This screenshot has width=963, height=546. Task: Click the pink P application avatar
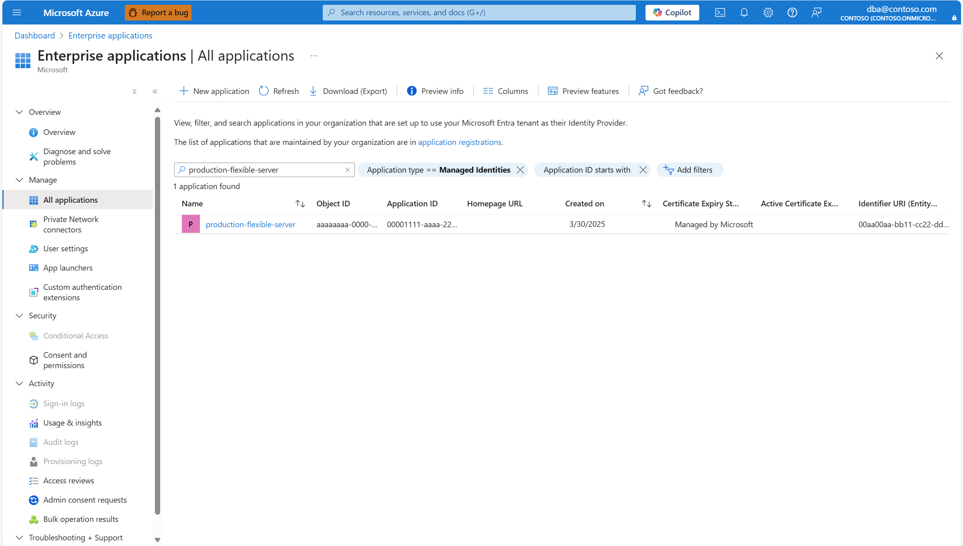[191, 224]
